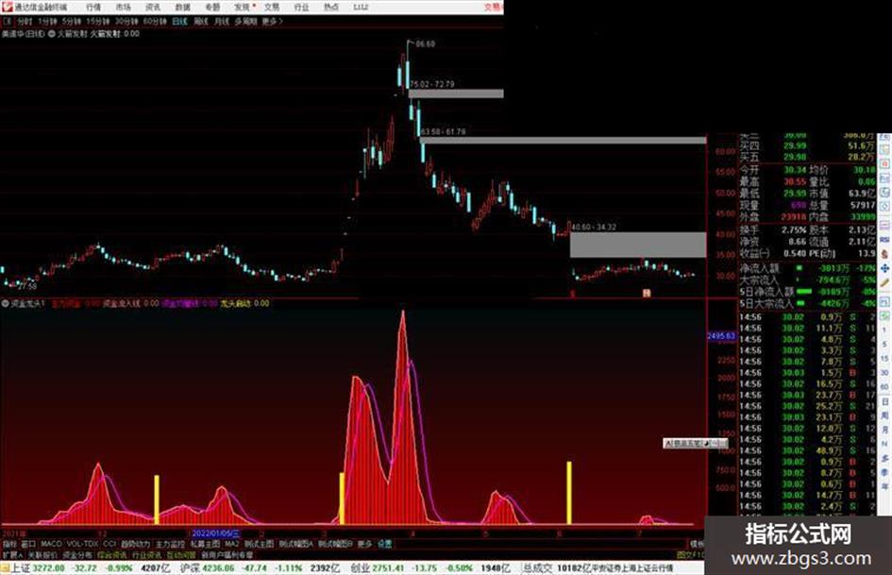Open the 互动问答 tab
Image resolution: width=892 pixels, height=575 pixels.
[181, 554]
